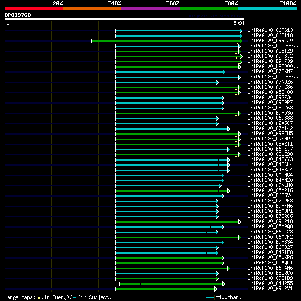301x301 pixels.
Task: Select the UniRef100_Q8VZT1 label
Action: (x=270, y=144)
